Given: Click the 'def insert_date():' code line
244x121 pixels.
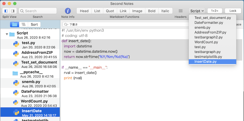Looking at the screenshot, I should click(x=76, y=41).
